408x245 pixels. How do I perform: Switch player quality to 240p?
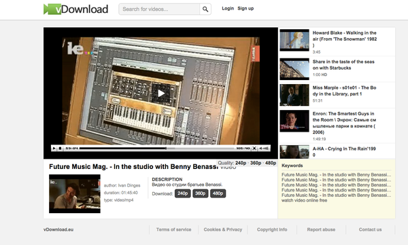click(x=241, y=163)
